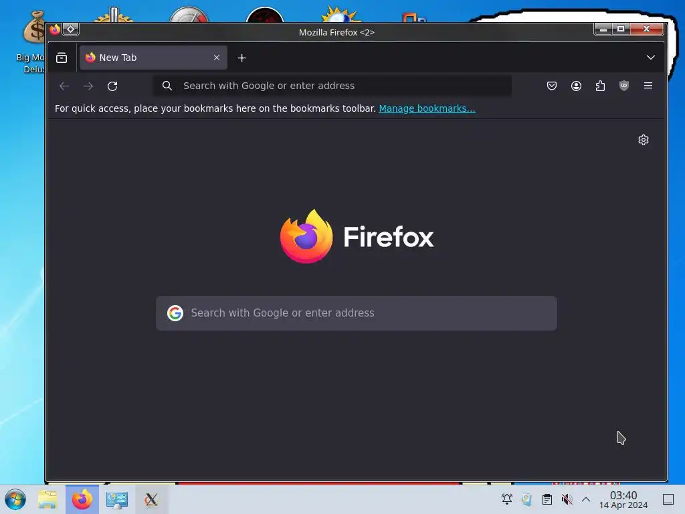The width and height of the screenshot is (685, 514).
Task: Open New Tab personalize gear icon
Action: [x=643, y=140]
